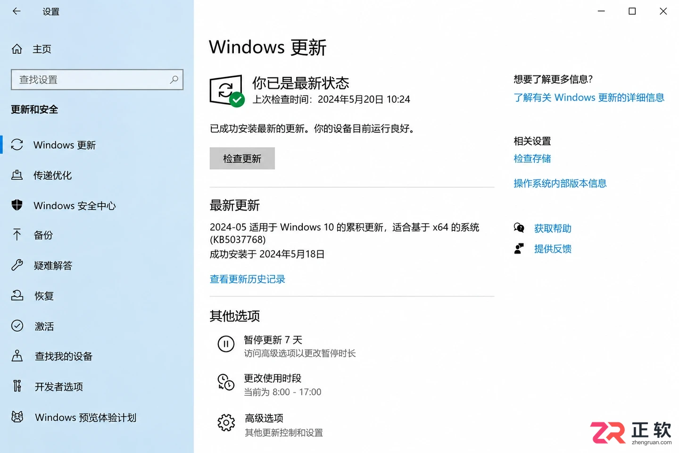Click the search magnifier icon
679x453 pixels.
point(174,80)
